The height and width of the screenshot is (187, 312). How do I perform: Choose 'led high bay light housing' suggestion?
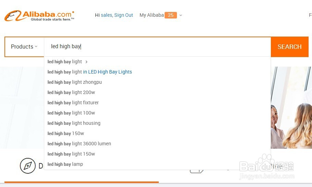(x=74, y=123)
